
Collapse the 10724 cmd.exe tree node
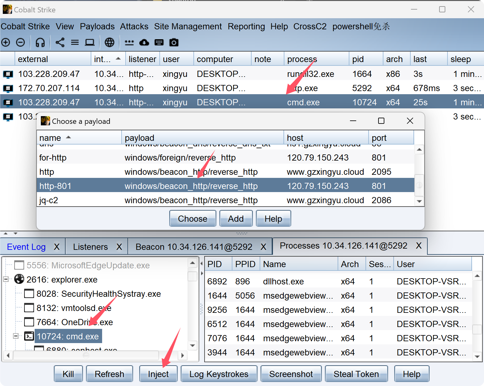pos(16,336)
